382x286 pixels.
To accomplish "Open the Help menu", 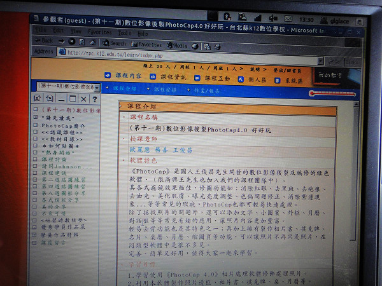I will pos(143,33).
